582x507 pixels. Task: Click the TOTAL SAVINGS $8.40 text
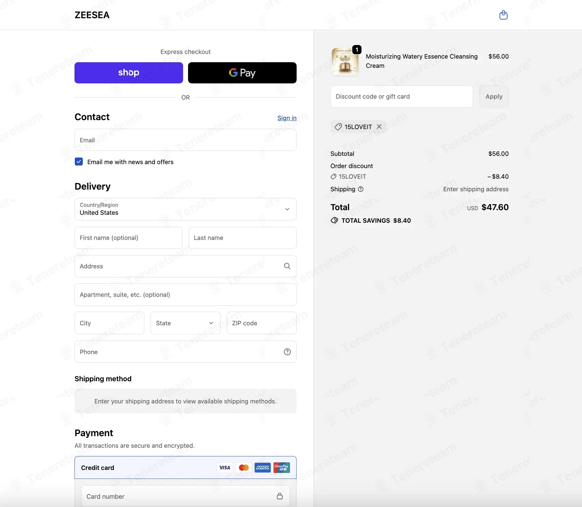376,220
